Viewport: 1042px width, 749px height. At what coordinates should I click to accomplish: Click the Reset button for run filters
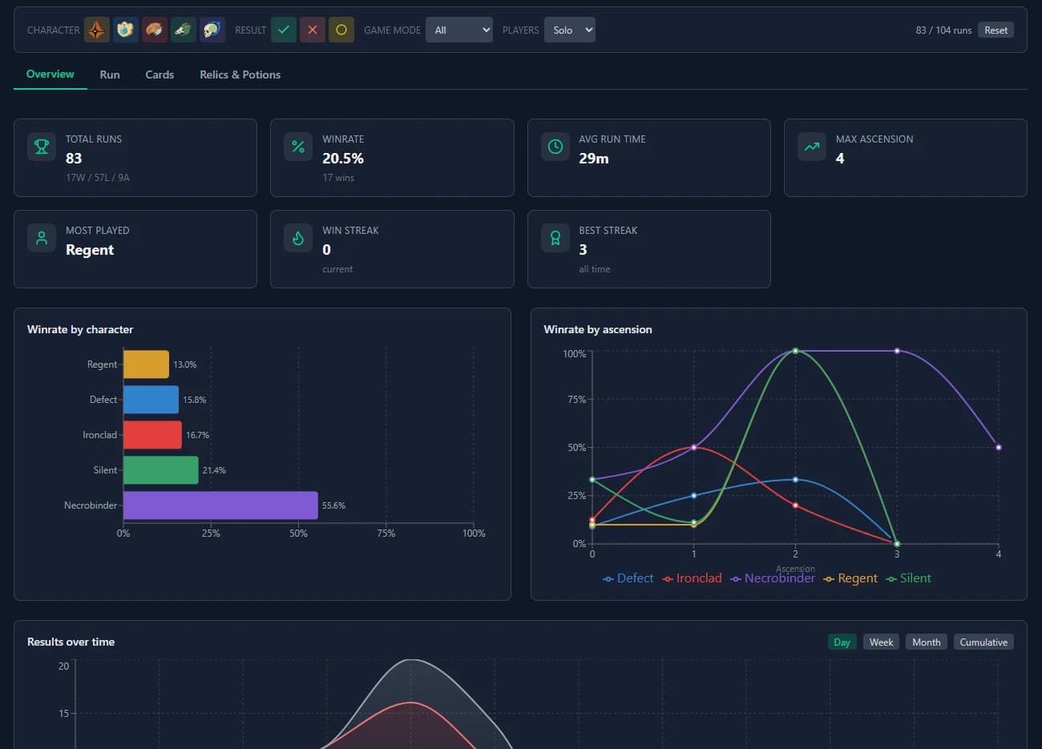click(x=996, y=30)
